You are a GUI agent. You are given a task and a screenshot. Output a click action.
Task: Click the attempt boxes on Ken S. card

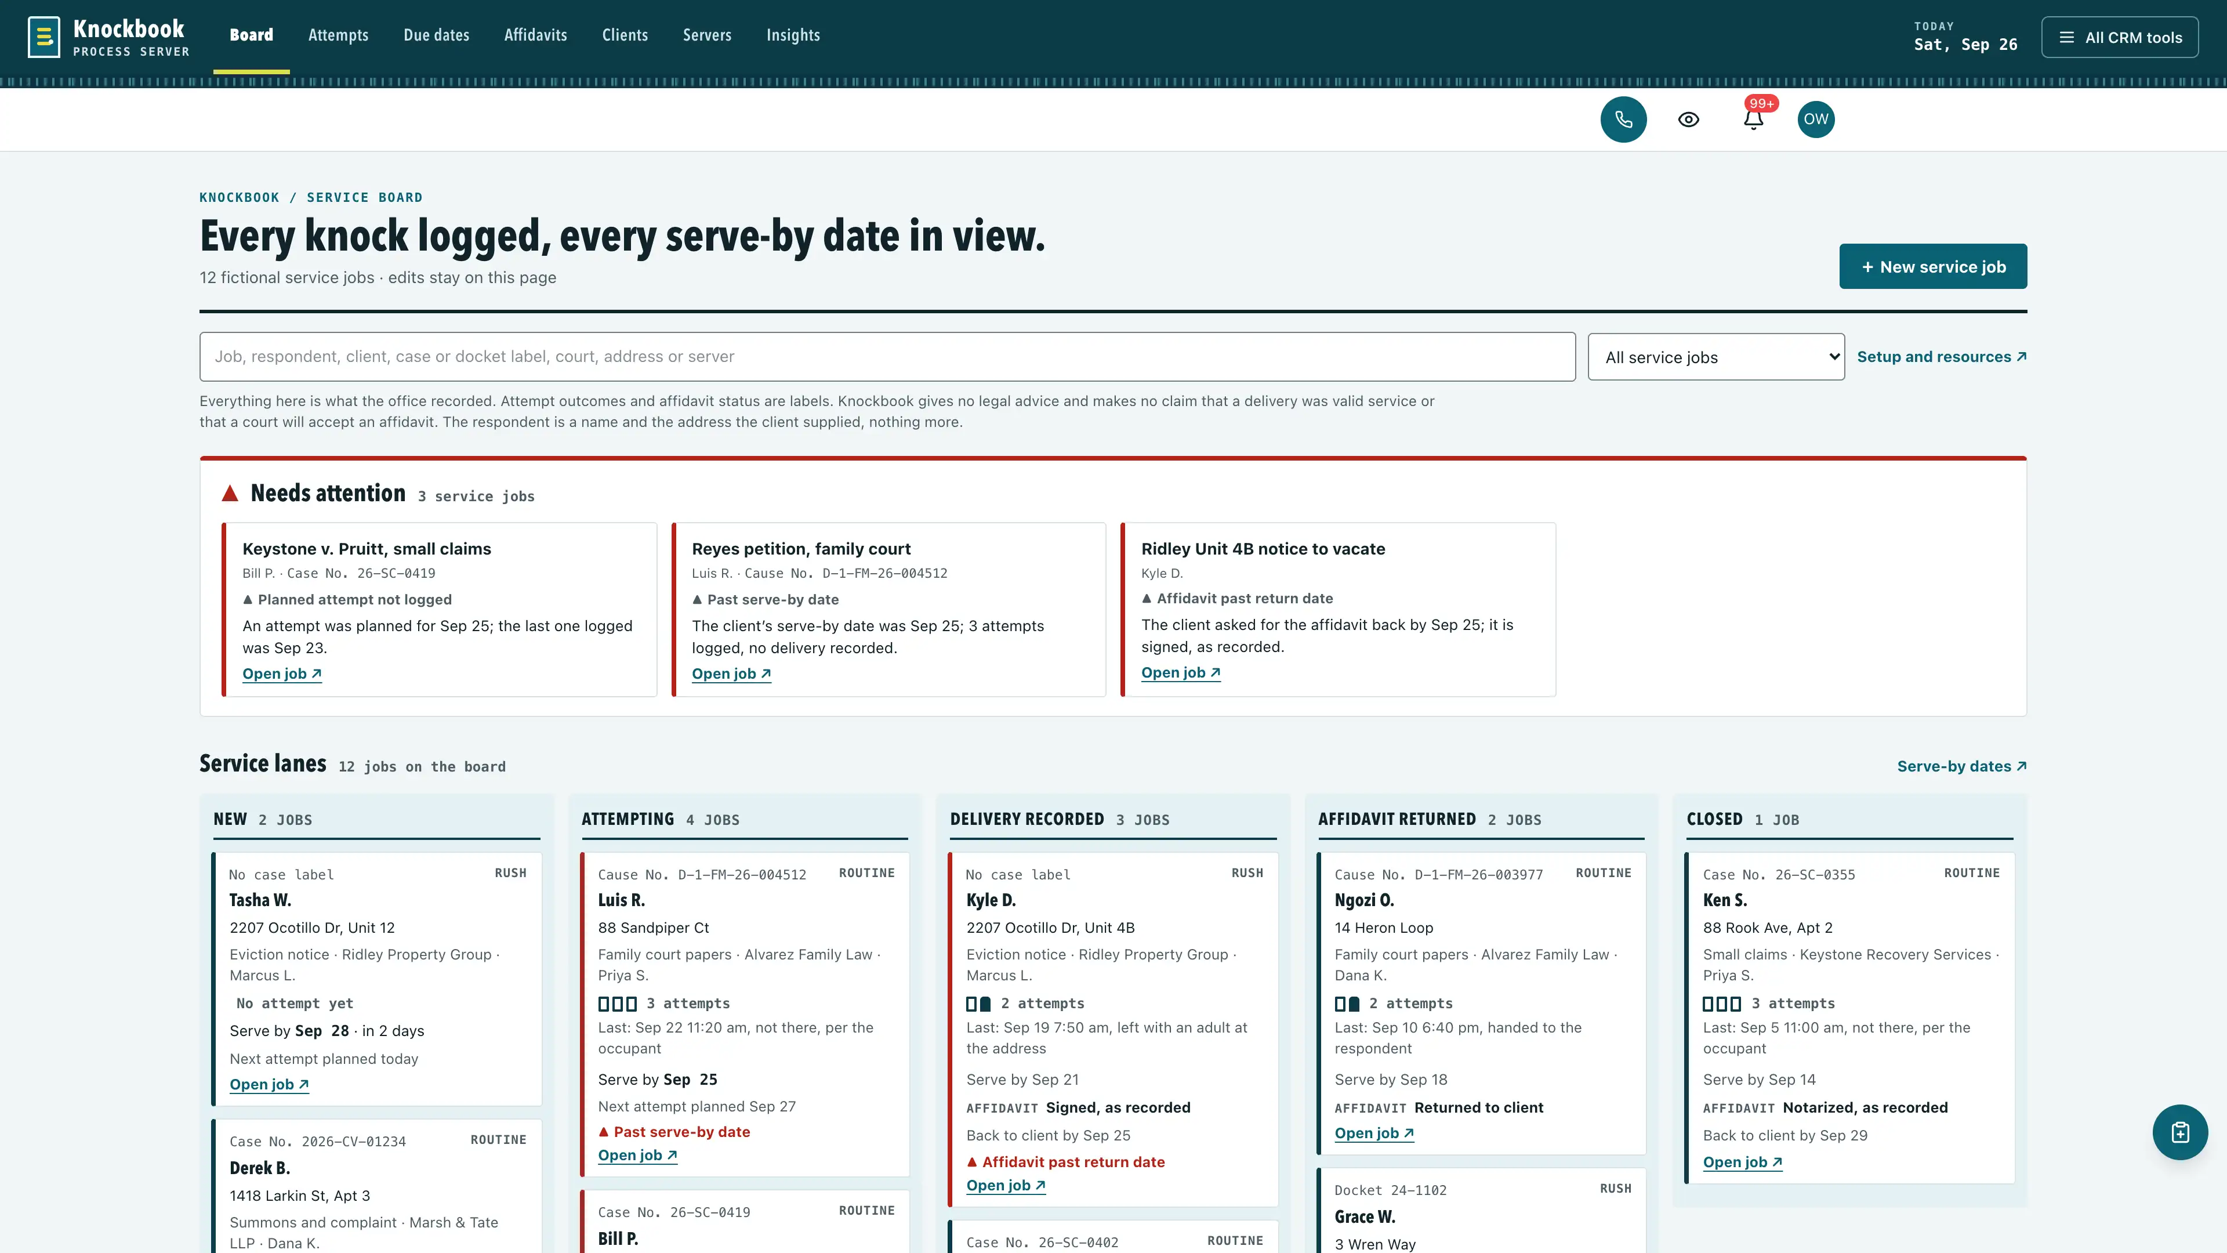[x=1722, y=1004]
